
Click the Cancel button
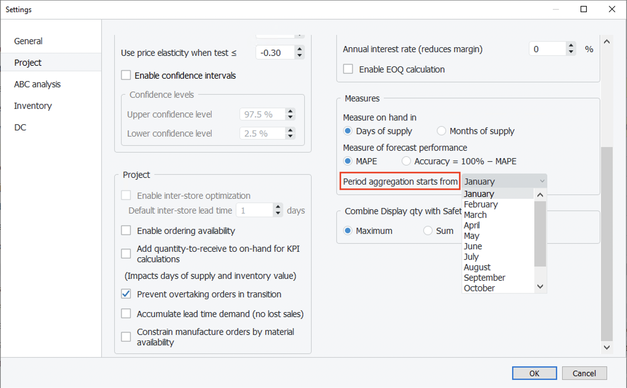click(x=584, y=373)
